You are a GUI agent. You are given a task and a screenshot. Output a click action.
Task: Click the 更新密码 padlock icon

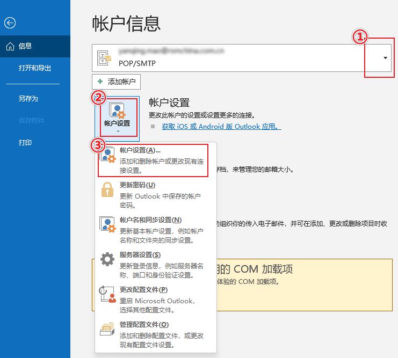pos(108,189)
